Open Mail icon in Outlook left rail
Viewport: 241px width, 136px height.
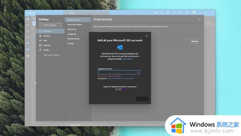click(x=28, y=19)
